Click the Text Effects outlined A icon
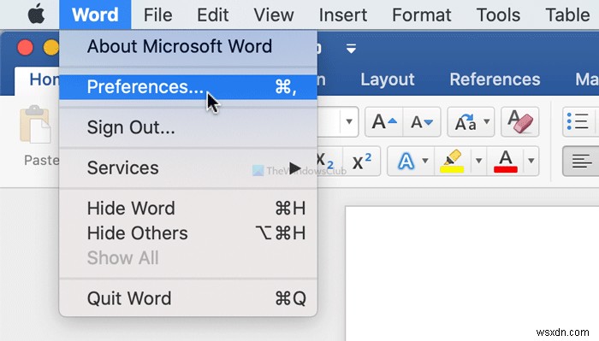 (x=406, y=161)
